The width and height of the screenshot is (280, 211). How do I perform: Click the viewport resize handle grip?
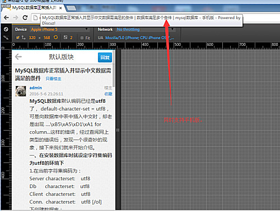(118, 130)
